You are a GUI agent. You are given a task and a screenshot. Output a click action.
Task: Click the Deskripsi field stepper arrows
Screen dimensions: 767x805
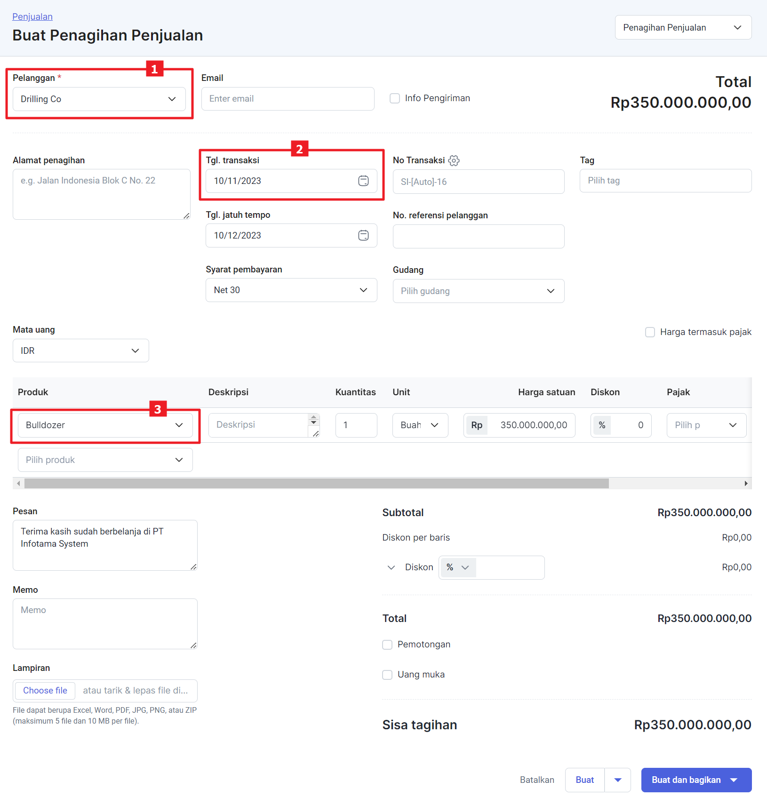point(314,419)
